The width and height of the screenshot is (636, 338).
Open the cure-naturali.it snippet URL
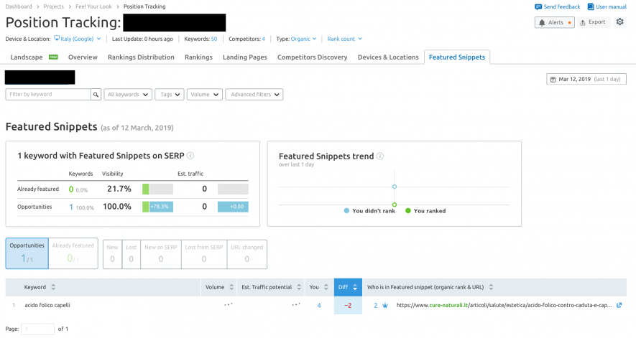click(504, 305)
